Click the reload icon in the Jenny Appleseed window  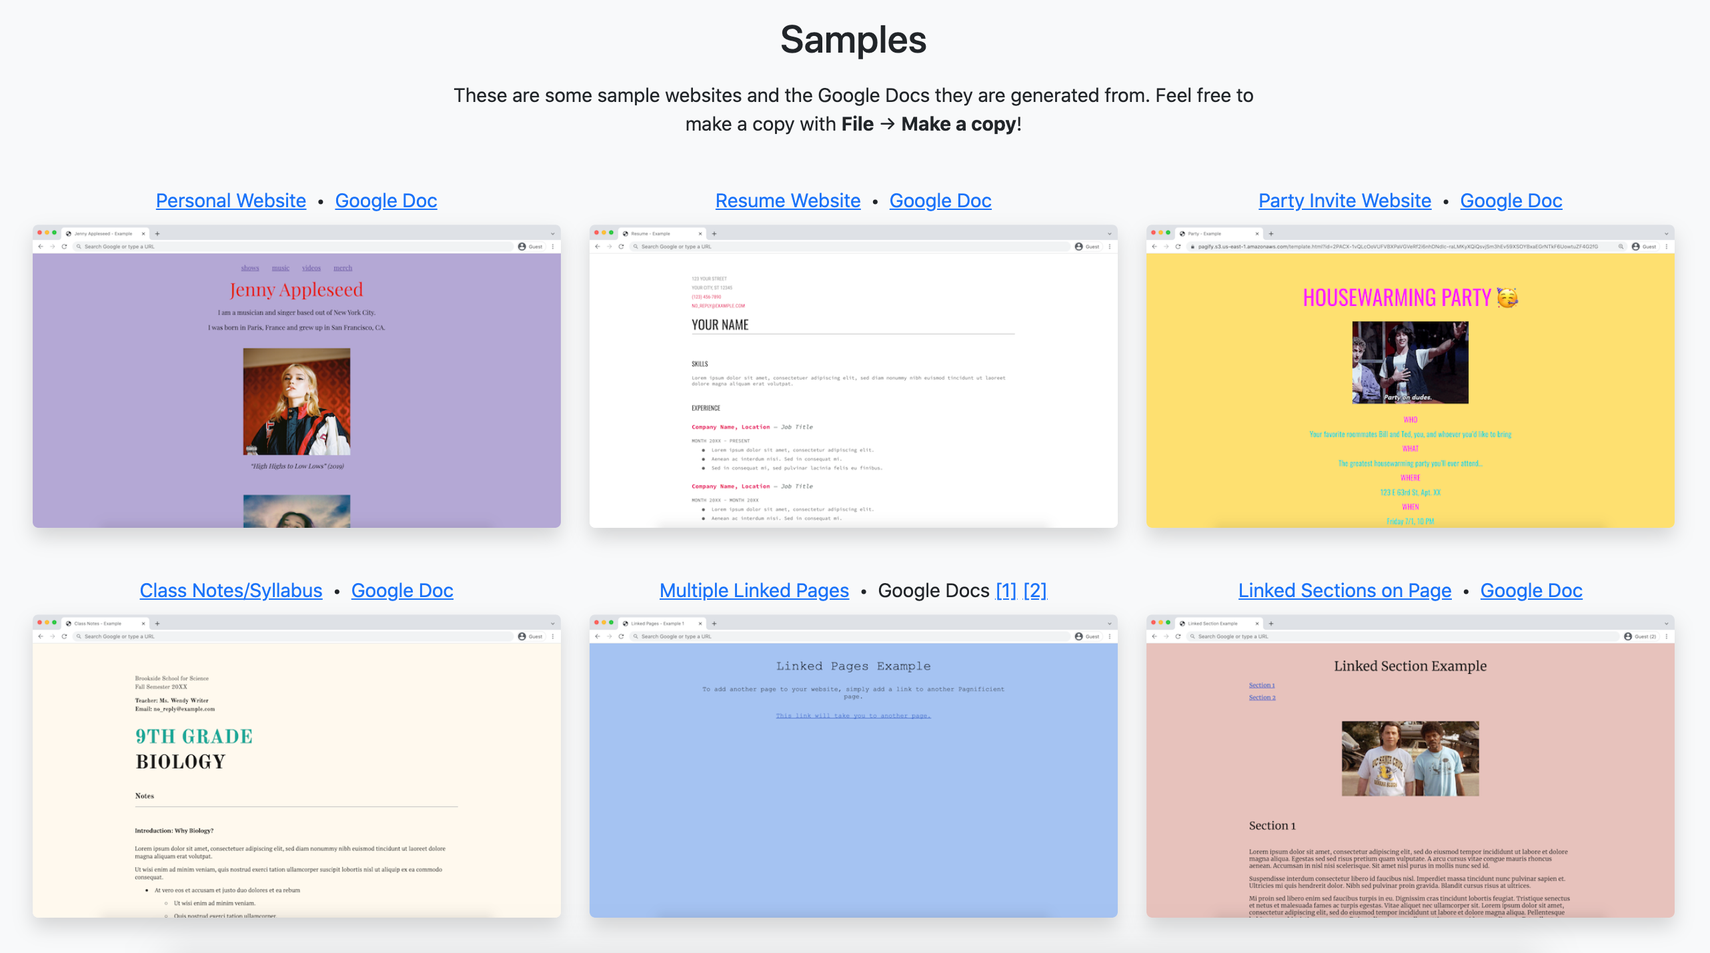click(63, 246)
